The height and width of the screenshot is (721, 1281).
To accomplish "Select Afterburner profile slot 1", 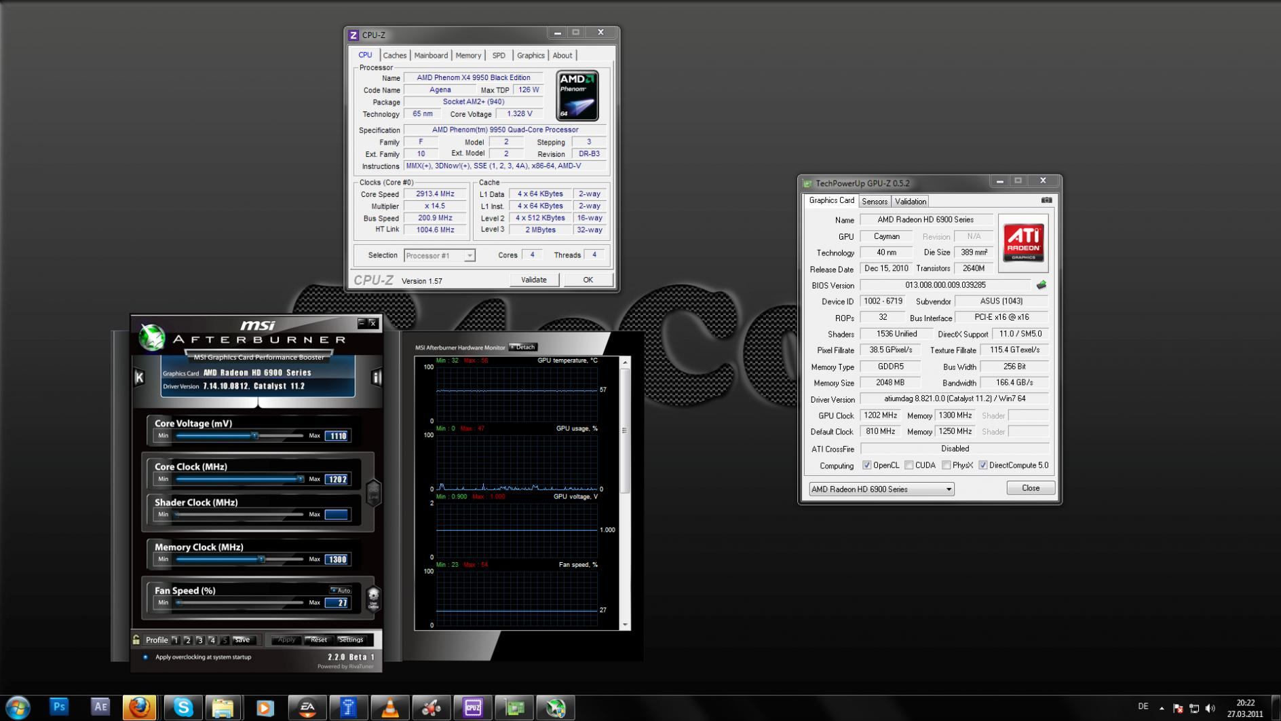I will click(x=175, y=640).
